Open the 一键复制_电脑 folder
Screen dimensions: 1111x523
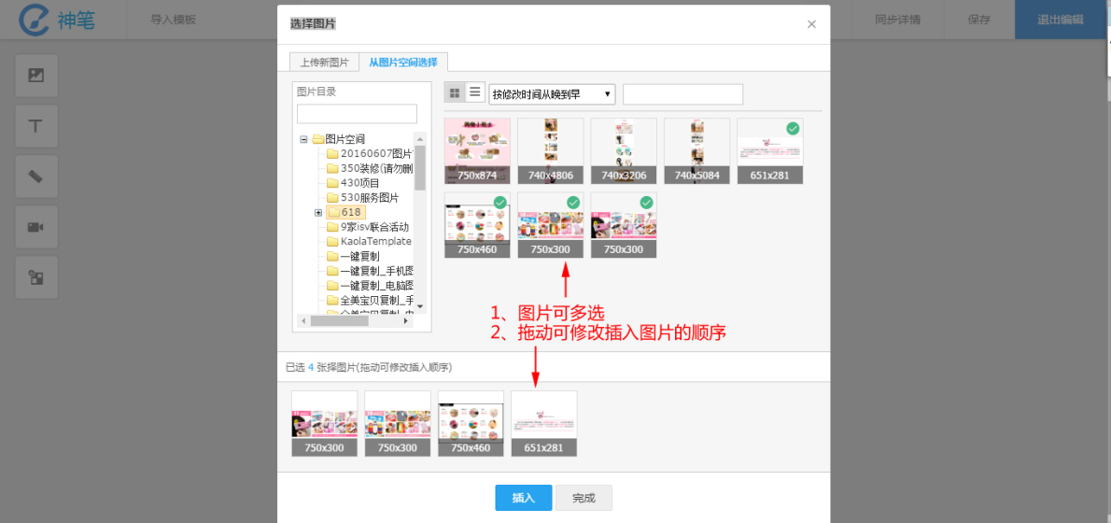click(377, 286)
